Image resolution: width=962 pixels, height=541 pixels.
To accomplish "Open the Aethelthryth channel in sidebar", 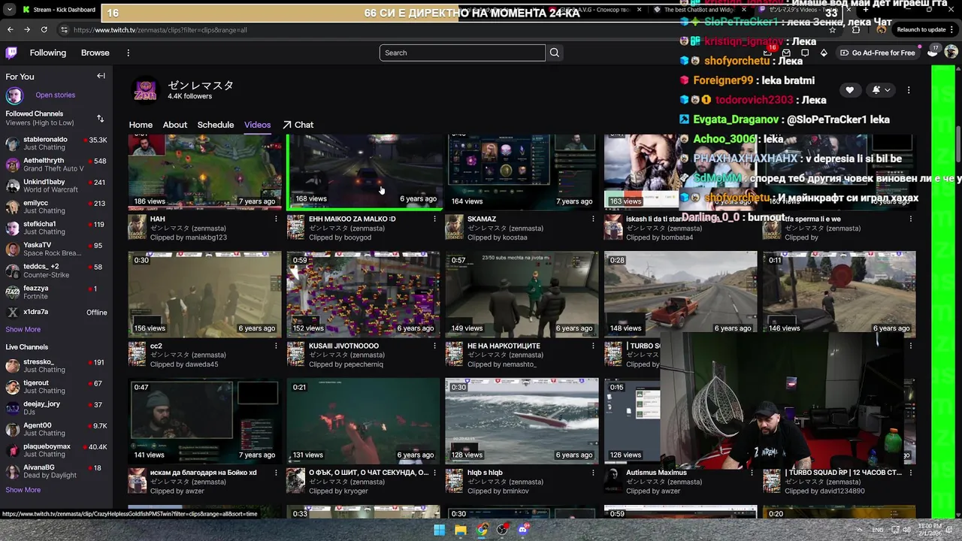I will click(x=56, y=165).
